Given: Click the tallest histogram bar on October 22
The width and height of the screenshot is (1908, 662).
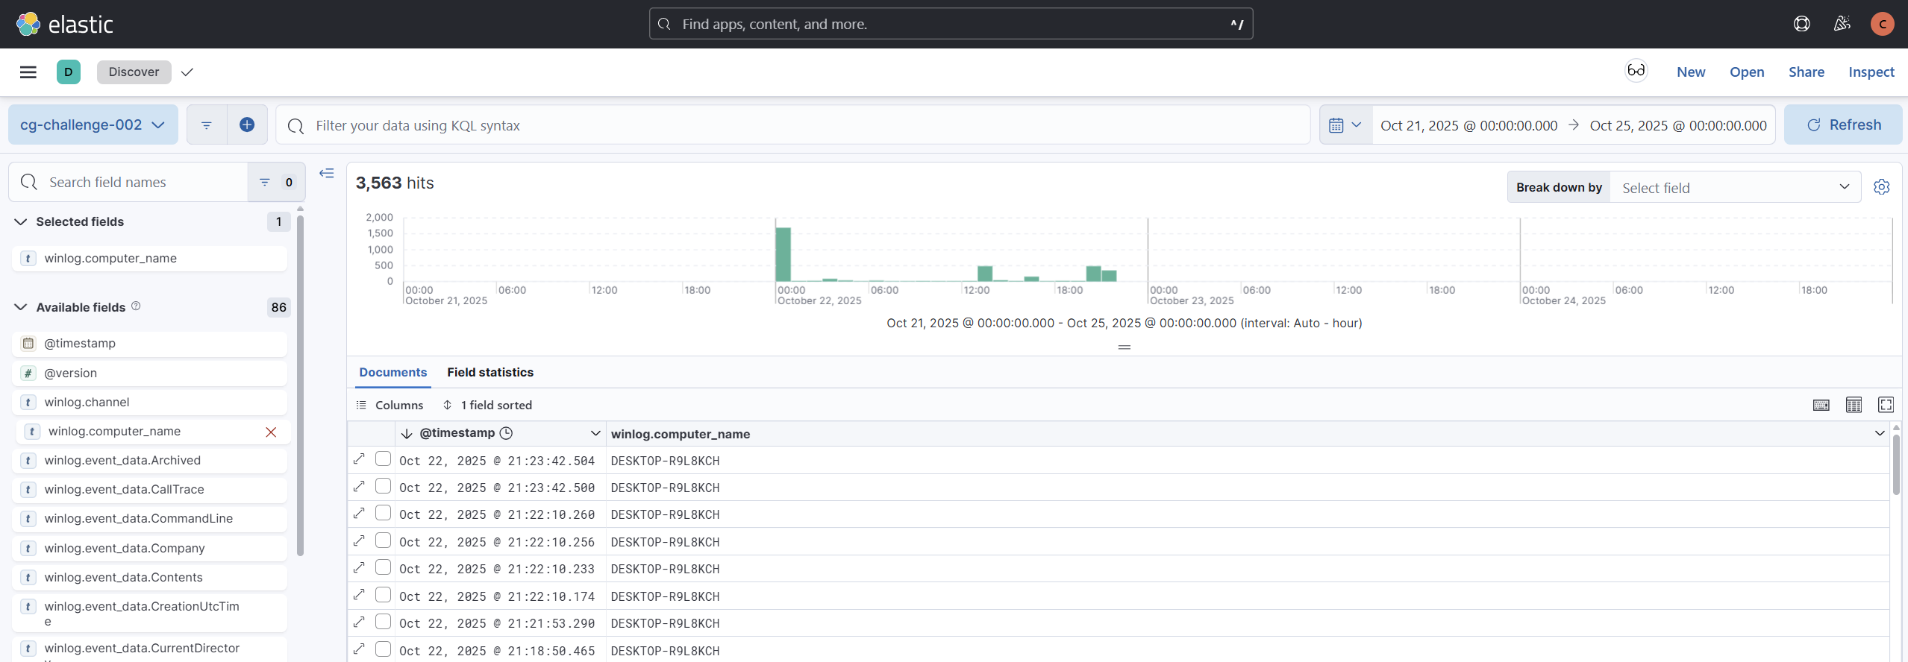Looking at the screenshot, I should (783, 254).
